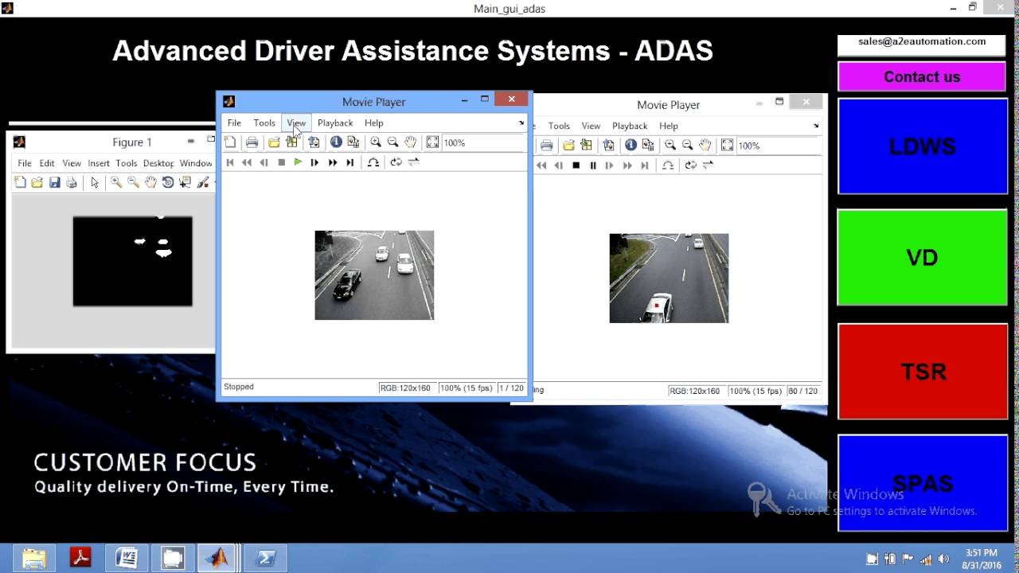Open File menu in front Movie Player
This screenshot has height=573, width=1019.
click(234, 123)
